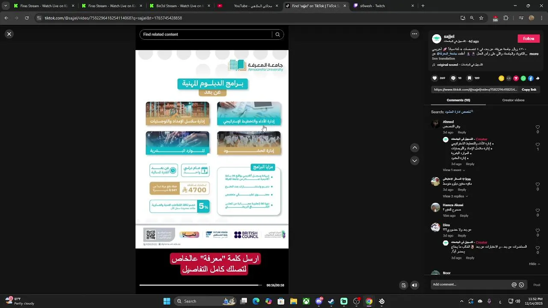Bookmark the video (189 saves)

[x=469, y=78]
